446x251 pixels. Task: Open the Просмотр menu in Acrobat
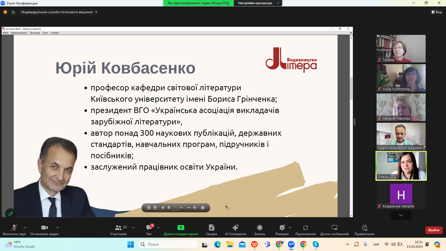tap(35, 33)
